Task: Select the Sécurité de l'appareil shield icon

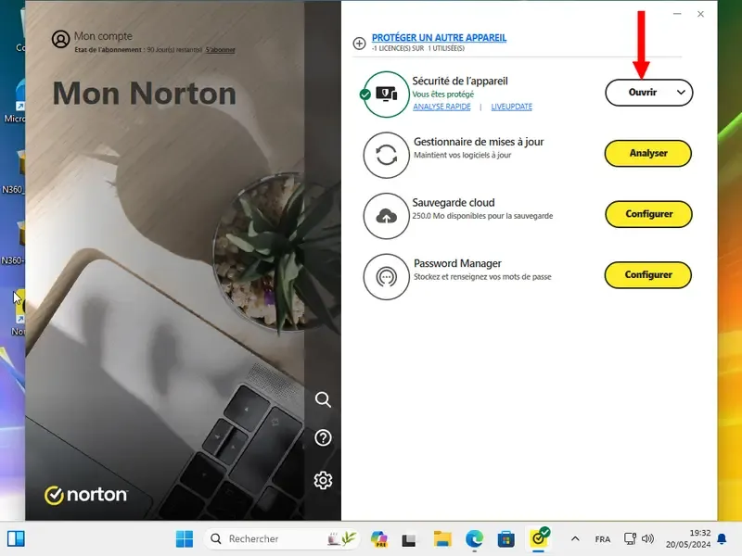Action: pyautogui.click(x=386, y=95)
